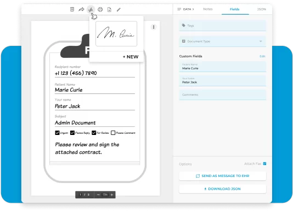Click the Marie Curie name in document
Screen dimensions: 293x212
69,90
